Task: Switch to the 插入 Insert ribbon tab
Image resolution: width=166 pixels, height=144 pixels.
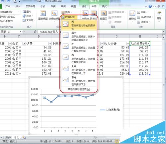Action: [x=18, y=6]
